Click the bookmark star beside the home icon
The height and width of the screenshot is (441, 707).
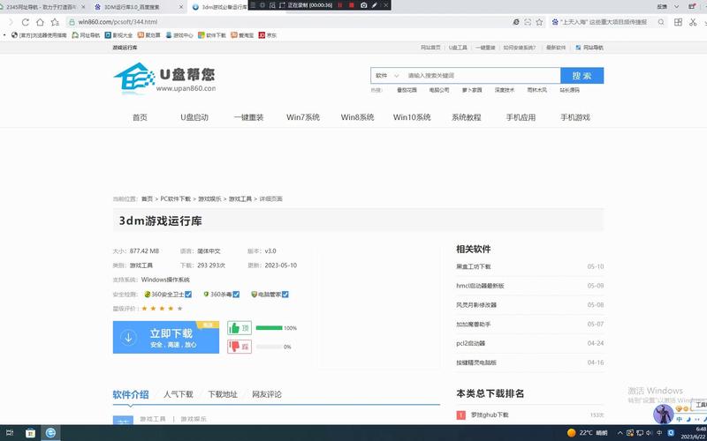55,22
